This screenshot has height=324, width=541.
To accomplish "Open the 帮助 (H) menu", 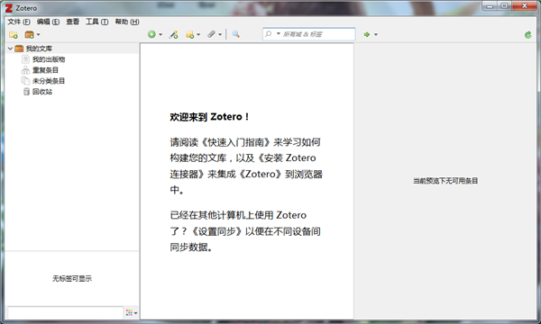I will (127, 22).
